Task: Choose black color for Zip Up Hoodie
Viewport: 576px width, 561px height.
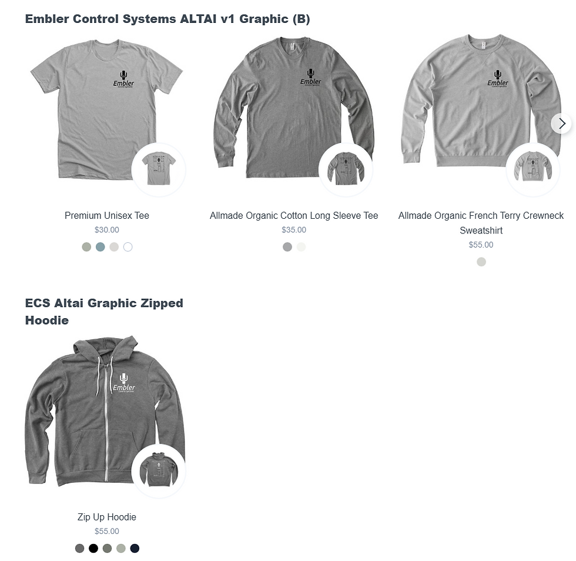Action: (x=93, y=549)
